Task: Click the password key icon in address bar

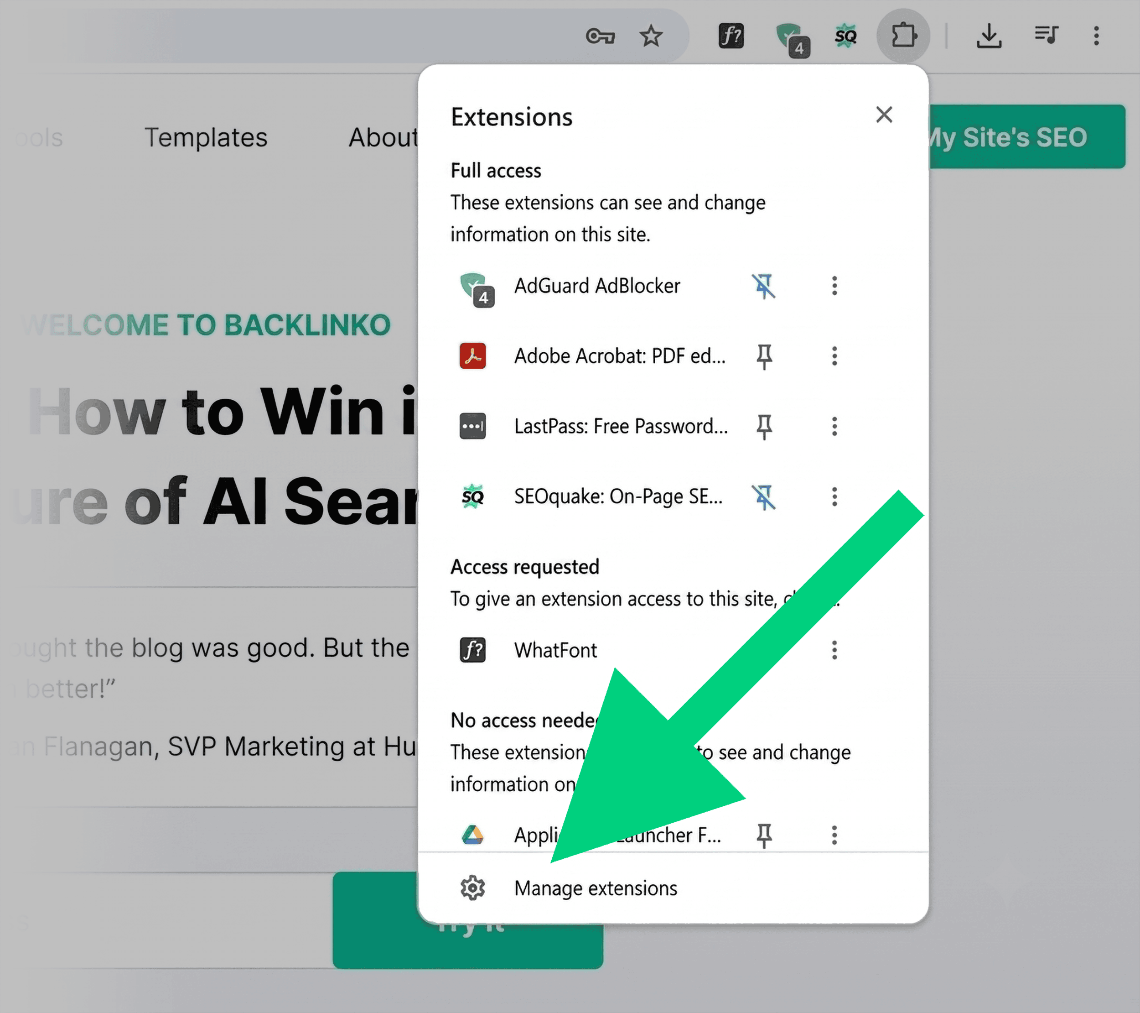Action: pos(600,37)
